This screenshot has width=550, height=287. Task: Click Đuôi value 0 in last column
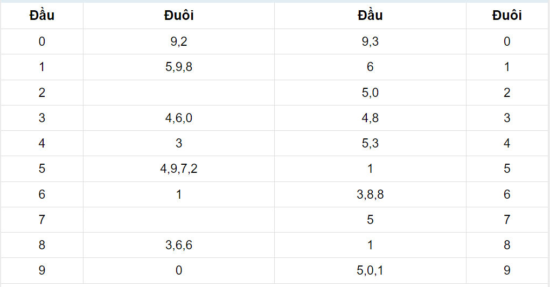(507, 41)
